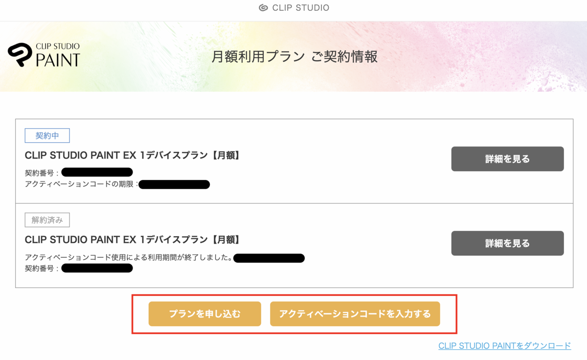
Task: Enter an activation code via the right orange button
Action: [x=355, y=314]
